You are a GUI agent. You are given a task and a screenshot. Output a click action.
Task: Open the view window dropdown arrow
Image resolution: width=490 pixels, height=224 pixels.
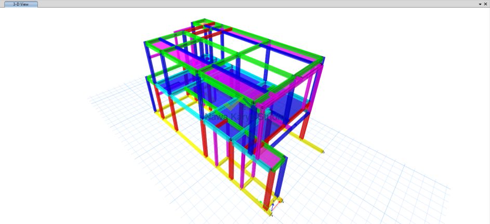(x=480, y=4)
